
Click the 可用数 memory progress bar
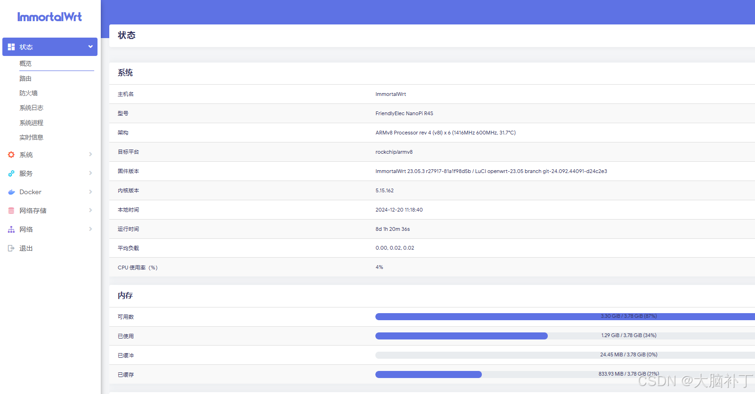click(x=565, y=316)
